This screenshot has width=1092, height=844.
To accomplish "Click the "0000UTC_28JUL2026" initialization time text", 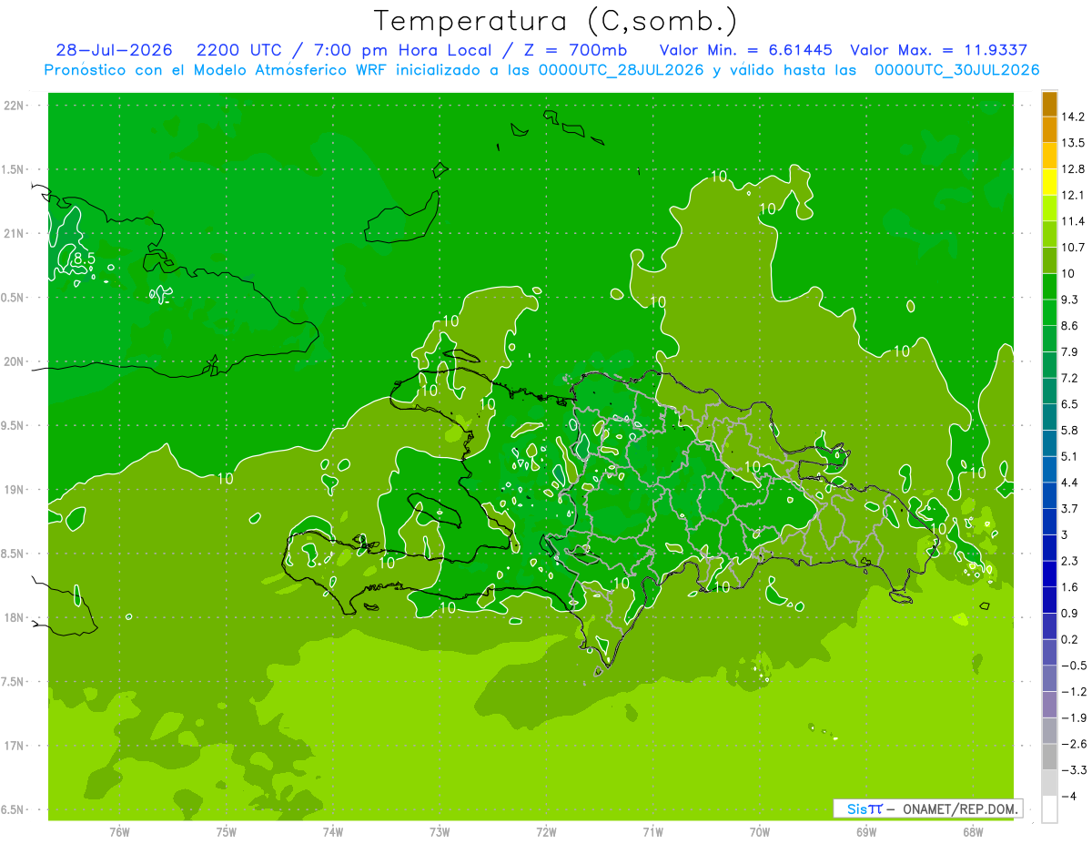I will [622, 69].
